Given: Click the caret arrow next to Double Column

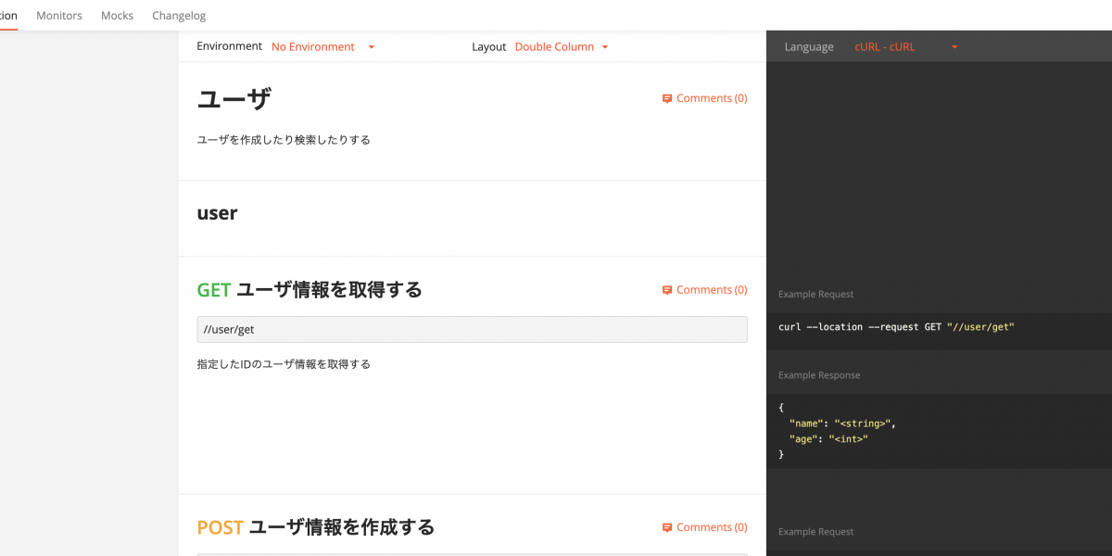Looking at the screenshot, I should pyautogui.click(x=605, y=47).
